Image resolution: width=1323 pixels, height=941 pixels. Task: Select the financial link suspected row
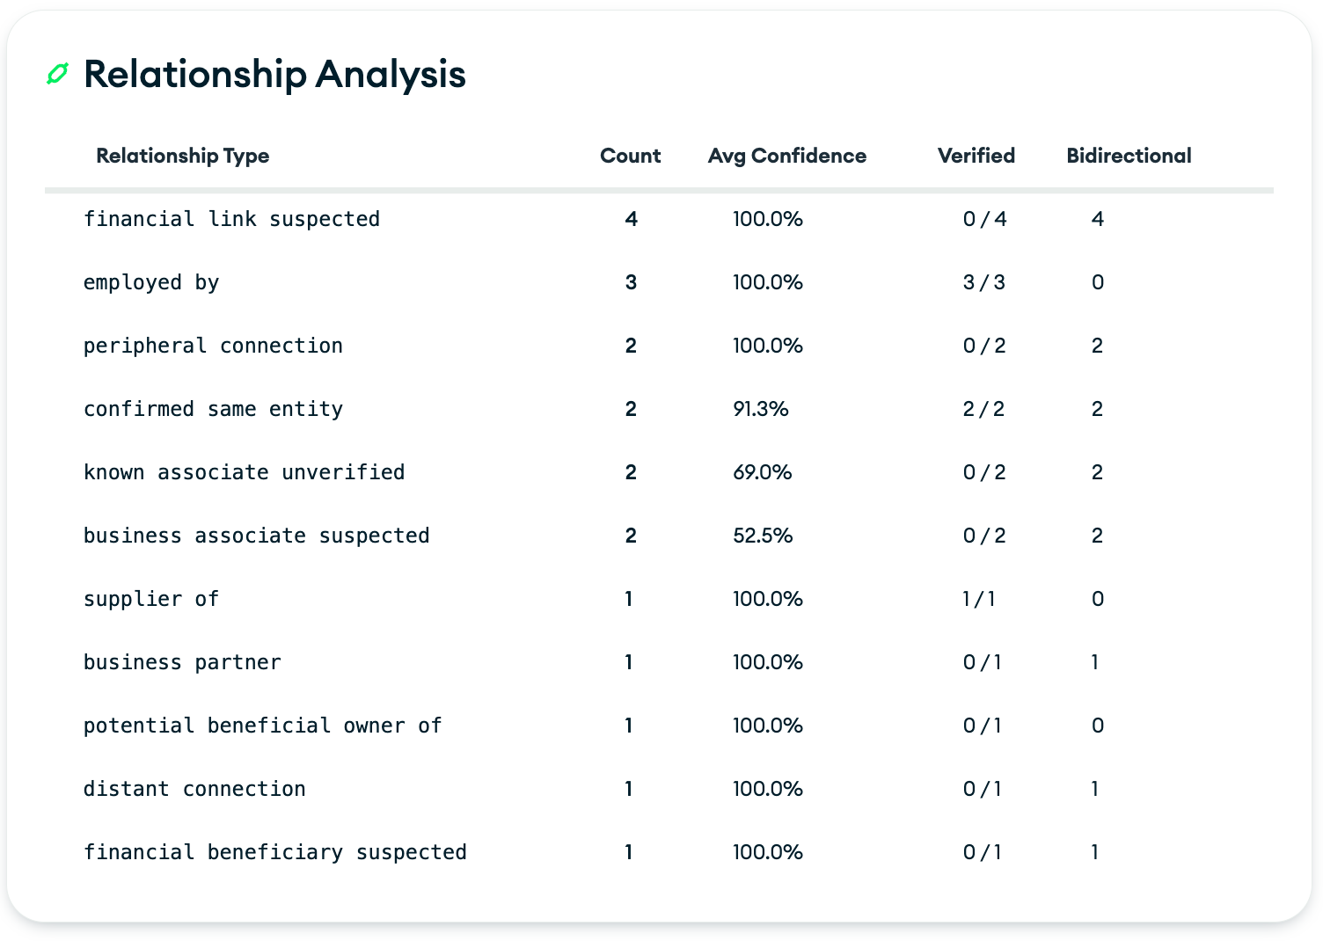point(231,219)
